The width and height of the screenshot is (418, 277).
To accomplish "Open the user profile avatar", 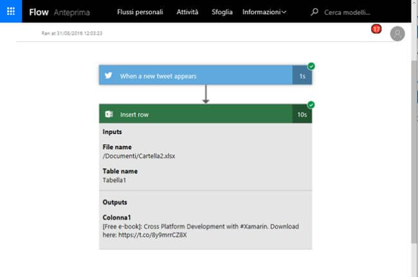I will coord(397,33).
